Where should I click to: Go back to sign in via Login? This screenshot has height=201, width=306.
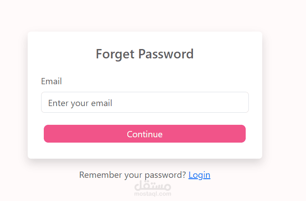click(x=199, y=175)
